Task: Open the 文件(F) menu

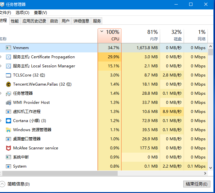Action: pyautogui.click(x=5, y=13)
